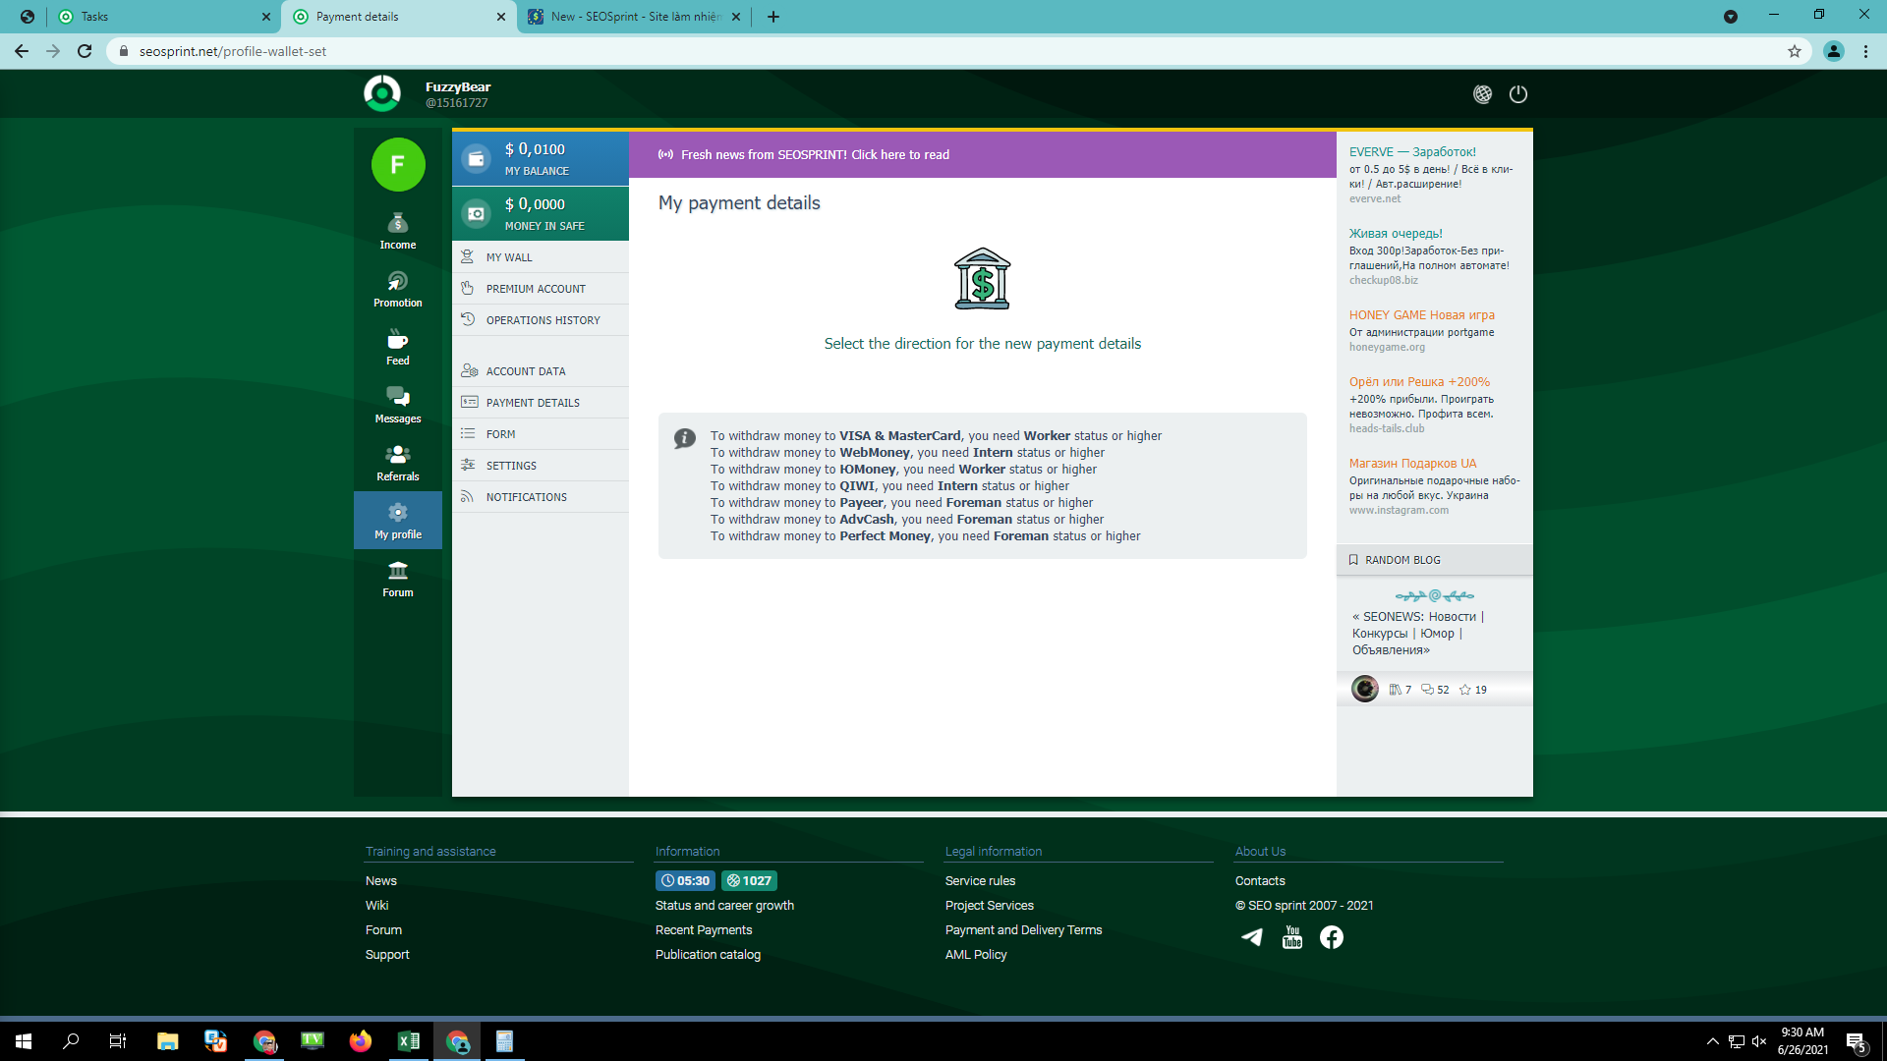1887x1061 pixels.
Task: Click the power logout icon
Action: click(x=1517, y=94)
